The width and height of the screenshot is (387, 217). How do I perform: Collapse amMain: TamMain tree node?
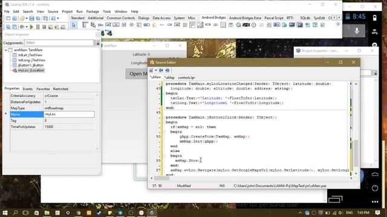coord(6,50)
